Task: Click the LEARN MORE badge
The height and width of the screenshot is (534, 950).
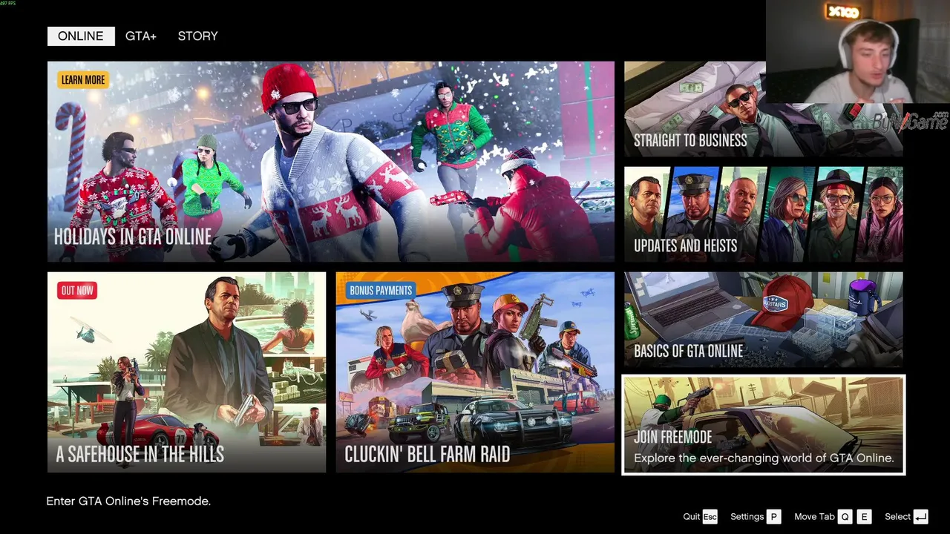Action: [83, 80]
